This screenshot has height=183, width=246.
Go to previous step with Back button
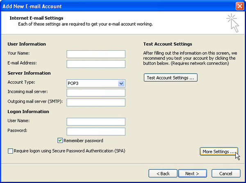coord(163,174)
